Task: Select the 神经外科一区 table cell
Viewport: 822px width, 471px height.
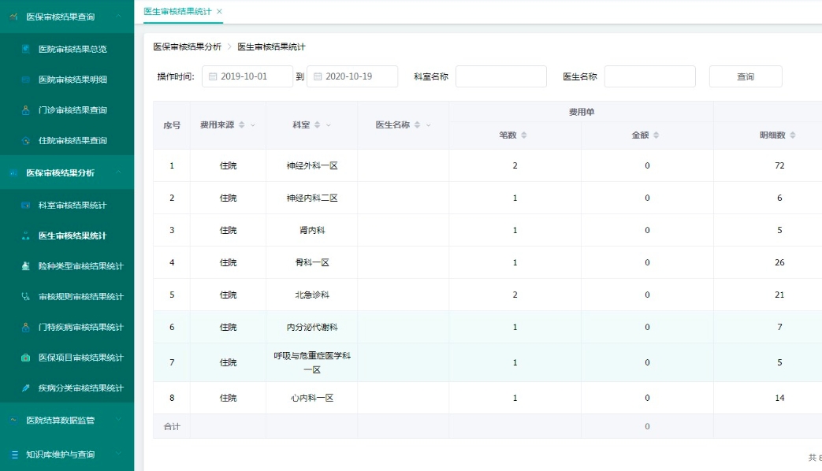Action: click(312, 165)
